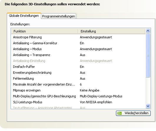Select the Erweiterungsbeschränkung row
This screenshot has height=131, width=156.
coord(78,73)
